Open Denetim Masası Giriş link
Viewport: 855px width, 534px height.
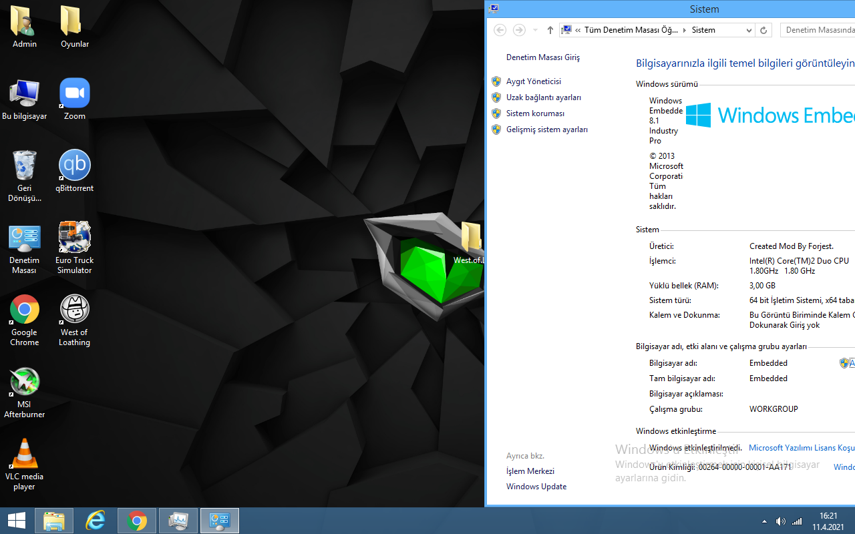click(x=543, y=57)
